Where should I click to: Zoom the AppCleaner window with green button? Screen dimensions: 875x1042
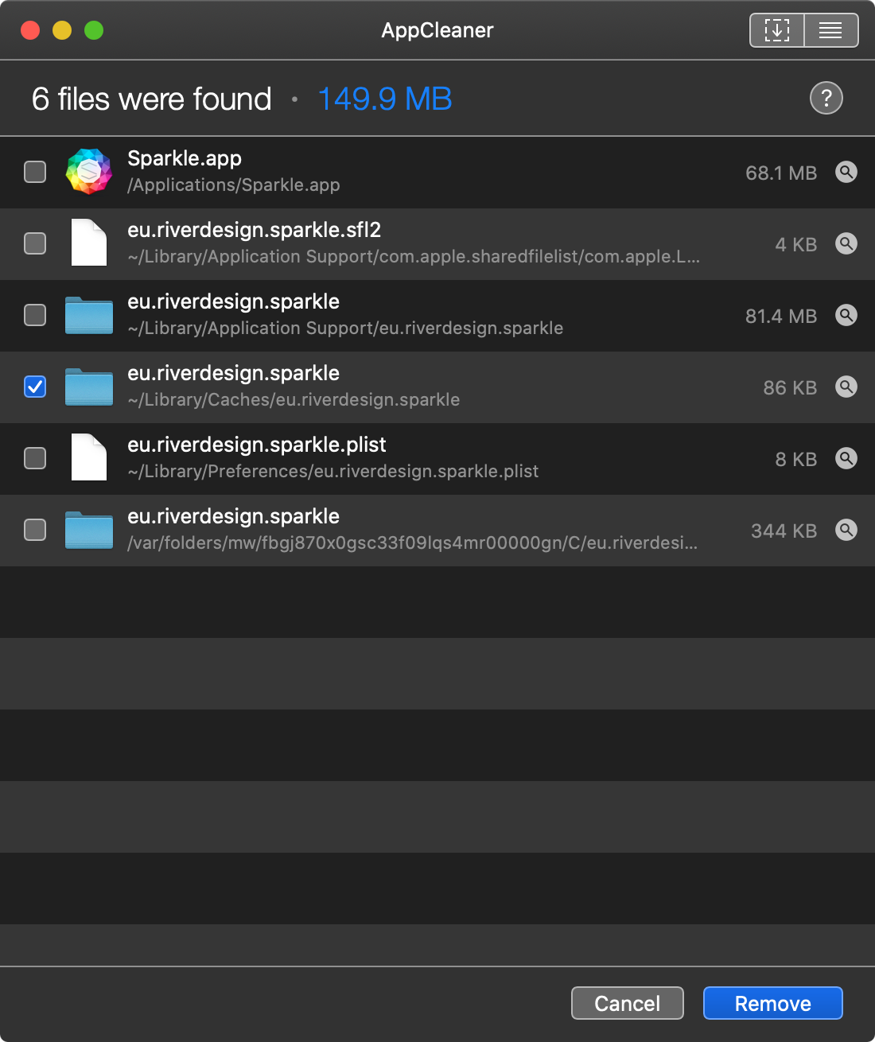(94, 30)
